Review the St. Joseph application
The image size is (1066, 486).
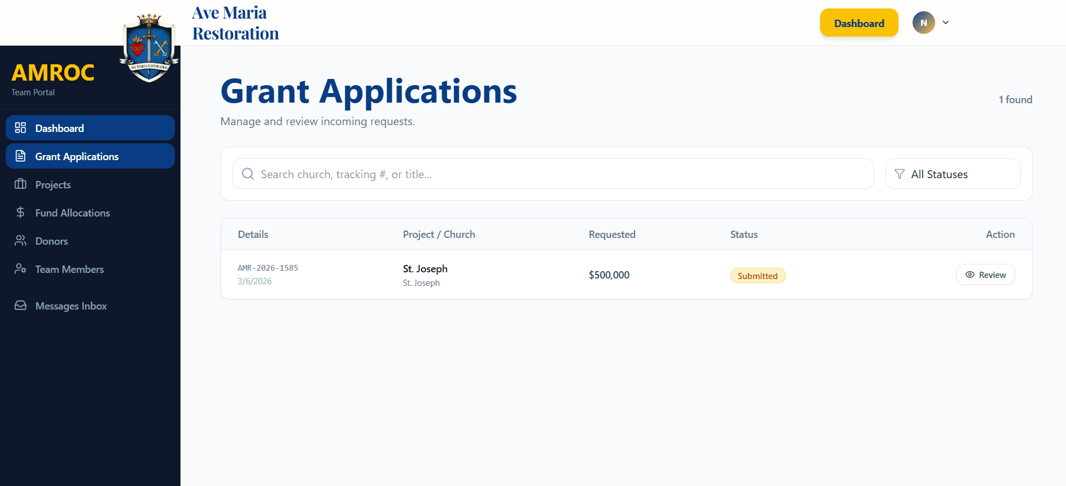pyautogui.click(x=985, y=275)
